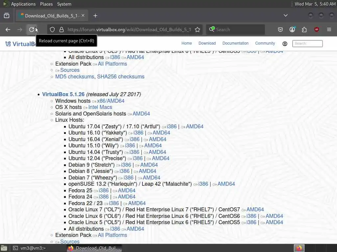Screen dimensions: 337x252
Task: Open the Places menu
Action: [46, 4]
